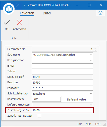This screenshot has height=127, width=107.
Task: Click the Lieferant wählen button
Action: pyautogui.click(x=77, y=99)
